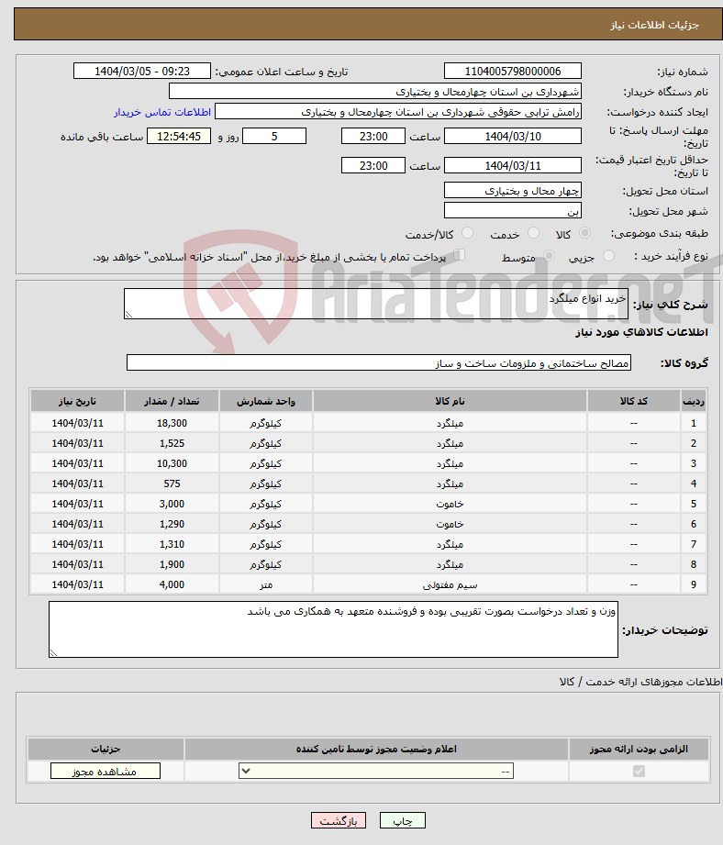Click the remaining days field showing 5
This screenshot has height=845, width=723.
[274, 137]
